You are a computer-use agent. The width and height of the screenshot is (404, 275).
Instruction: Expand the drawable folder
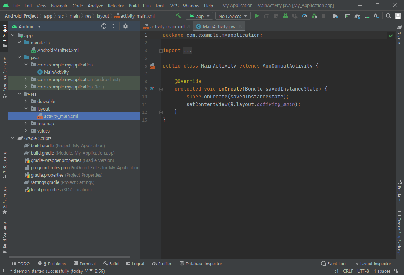pyautogui.click(x=26, y=101)
